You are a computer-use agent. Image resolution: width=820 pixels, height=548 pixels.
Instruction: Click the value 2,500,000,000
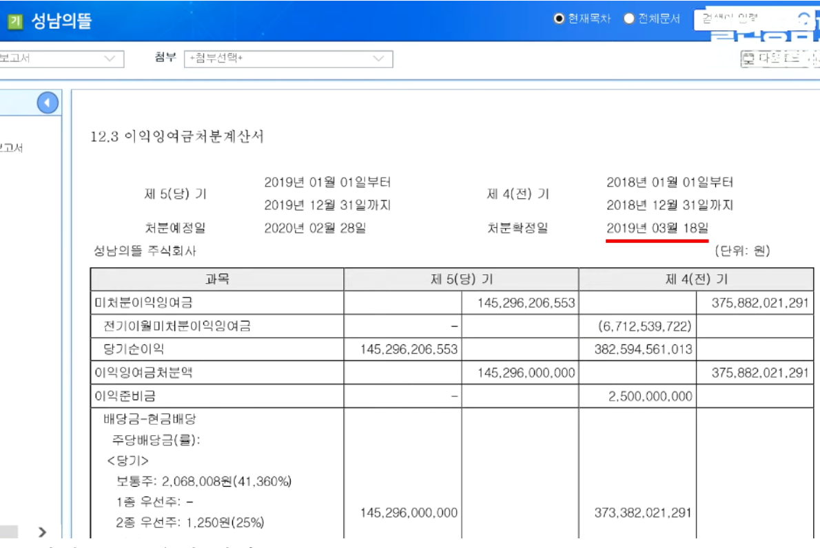[x=650, y=397]
